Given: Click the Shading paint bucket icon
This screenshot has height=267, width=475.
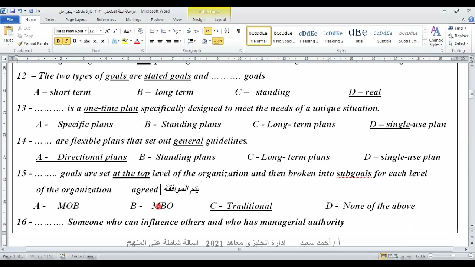Looking at the screenshot, I should (x=204, y=41).
